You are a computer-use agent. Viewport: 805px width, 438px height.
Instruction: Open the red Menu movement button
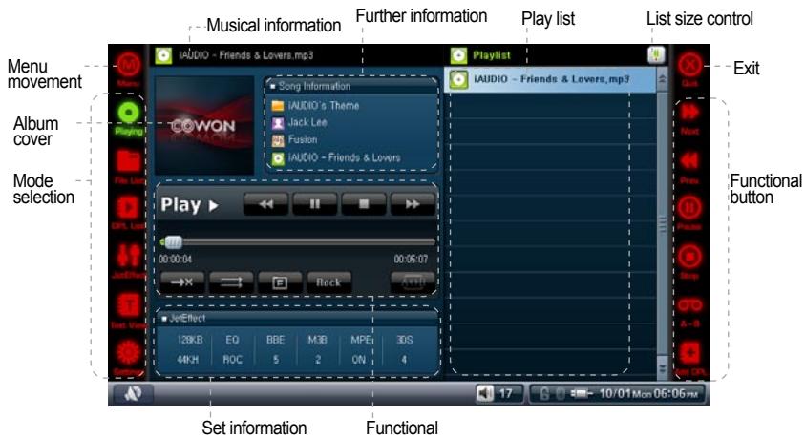(128, 66)
